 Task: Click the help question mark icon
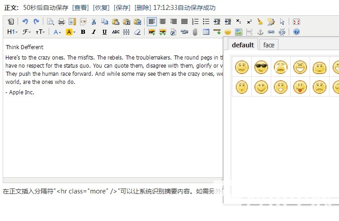tap(297, 32)
